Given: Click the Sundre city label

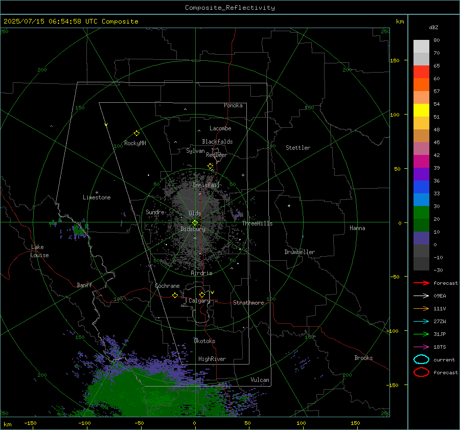Looking at the screenshot, I should tap(155, 212).
